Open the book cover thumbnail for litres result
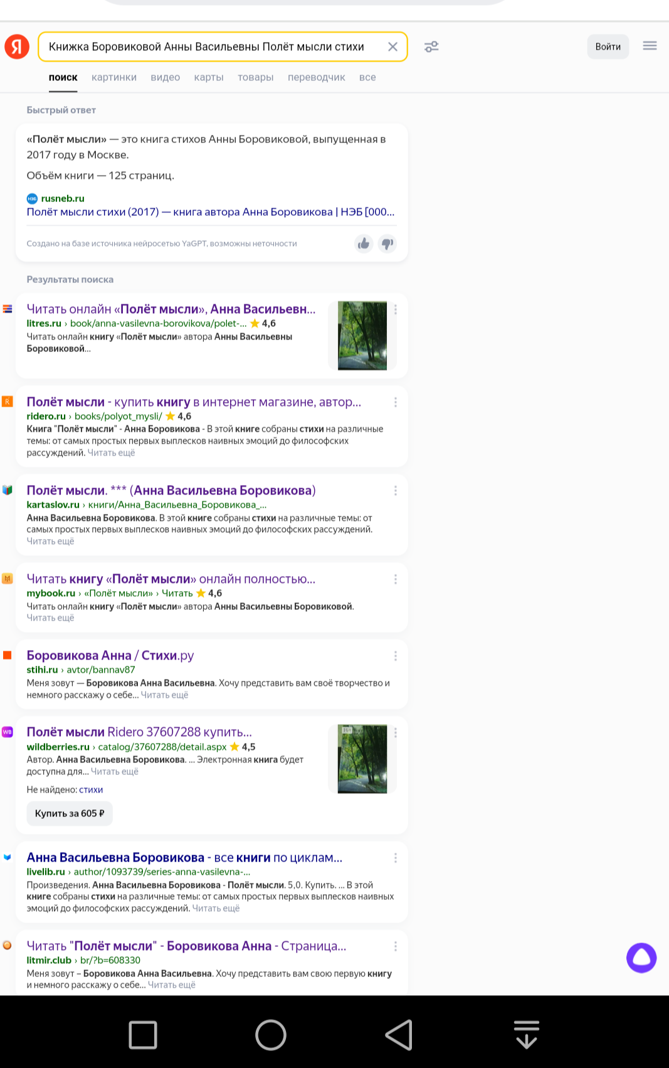This screenshot has height=1068, width=669. [x=362, y=336]
